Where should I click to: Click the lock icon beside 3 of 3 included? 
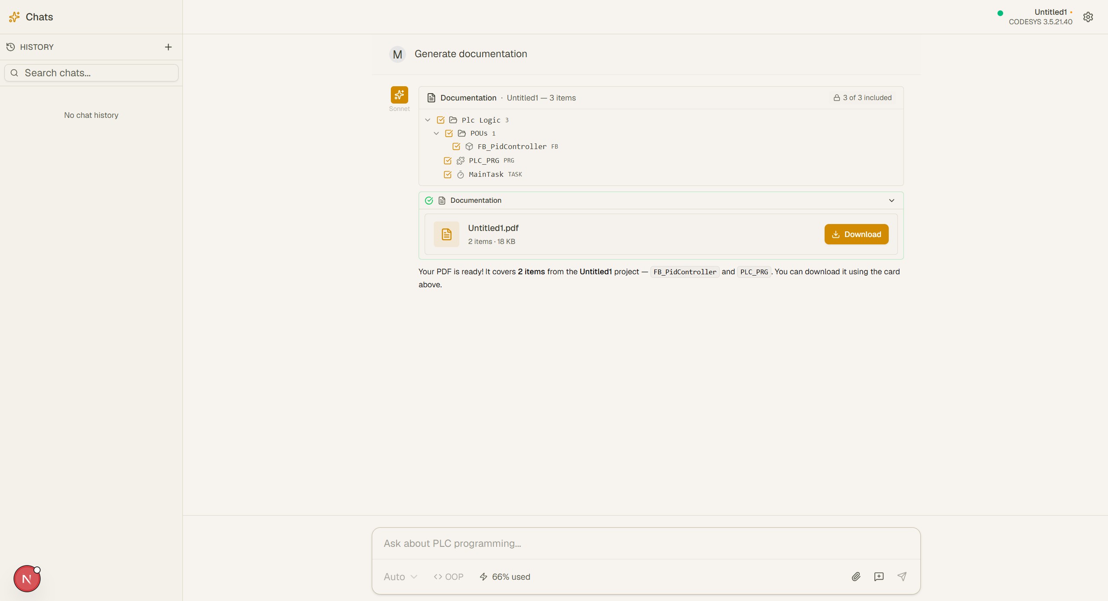coord(837,98)
